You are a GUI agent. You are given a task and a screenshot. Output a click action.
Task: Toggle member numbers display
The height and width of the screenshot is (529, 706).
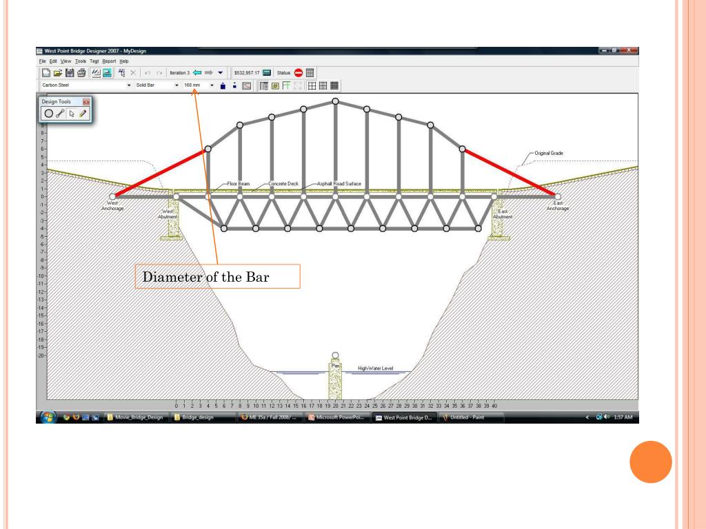click(x=275, y=85)
